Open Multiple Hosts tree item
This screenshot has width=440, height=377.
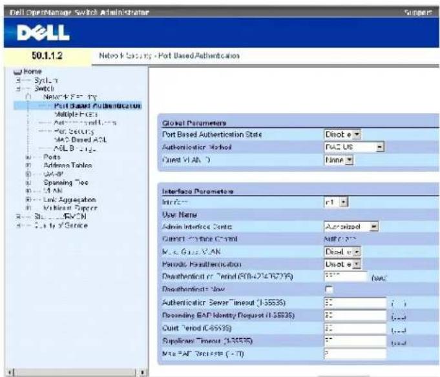coord(76,114)
